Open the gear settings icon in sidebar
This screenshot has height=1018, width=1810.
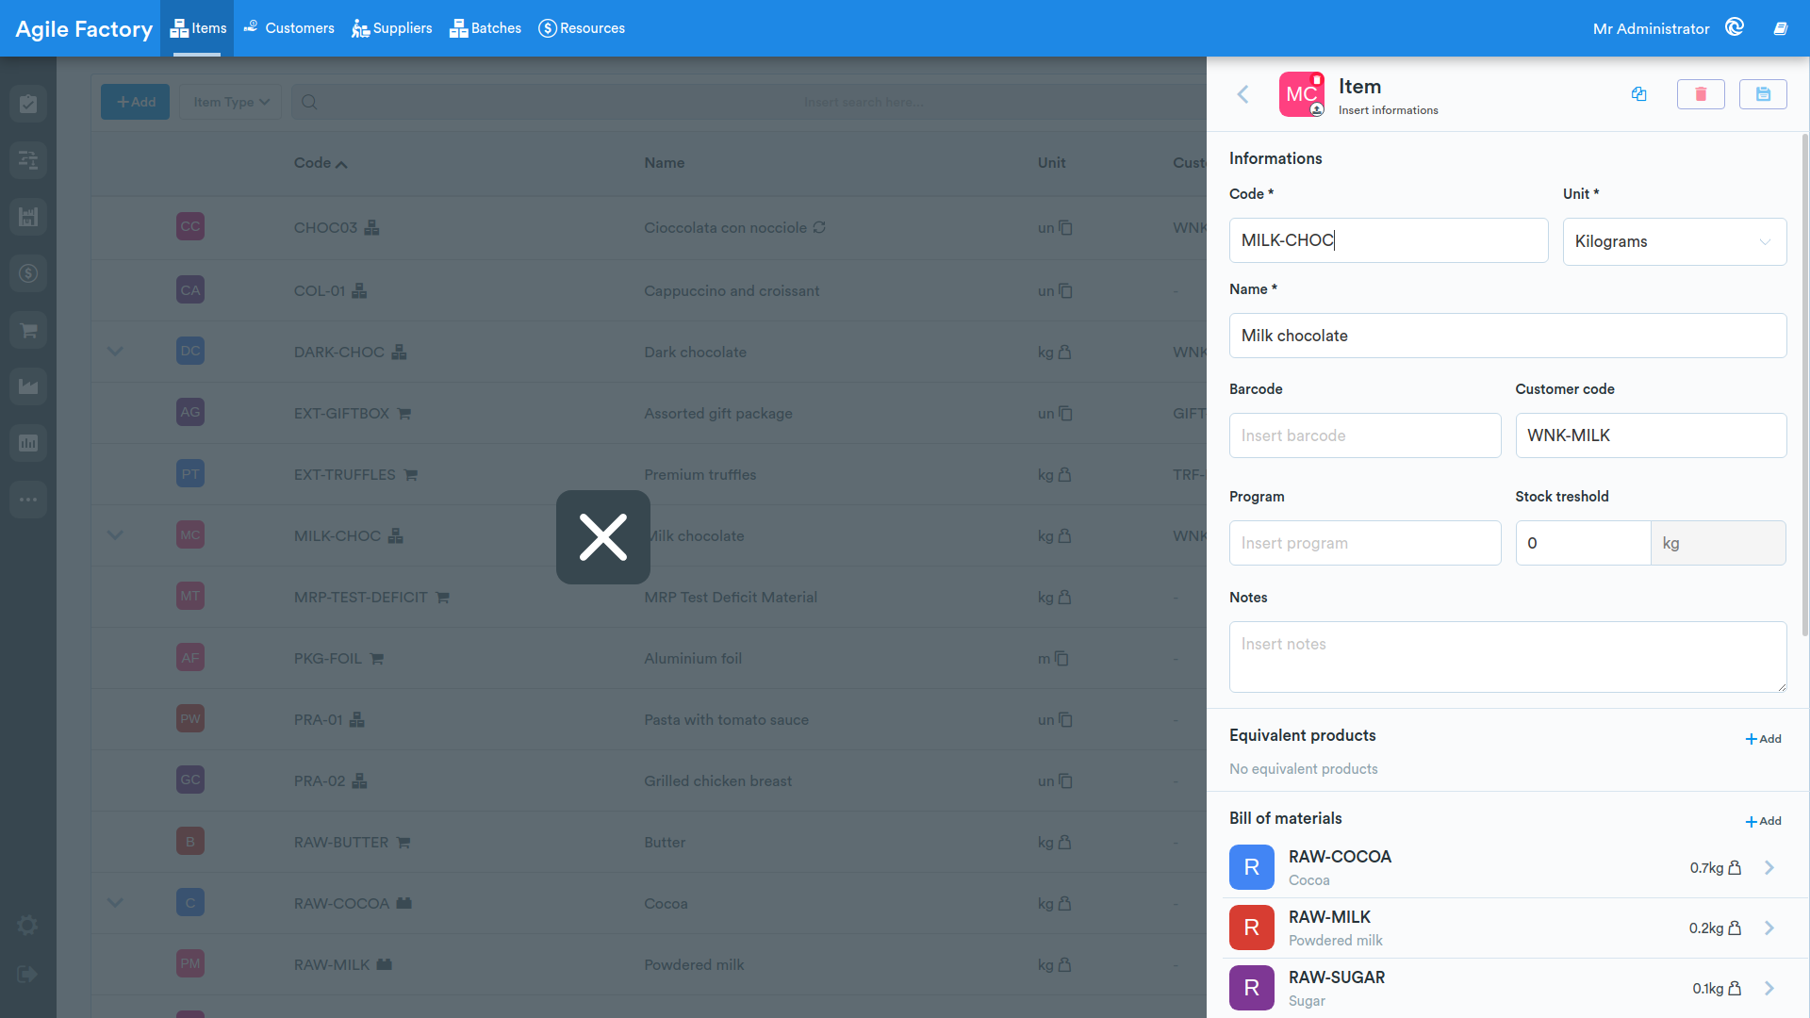tap(28, 926)
